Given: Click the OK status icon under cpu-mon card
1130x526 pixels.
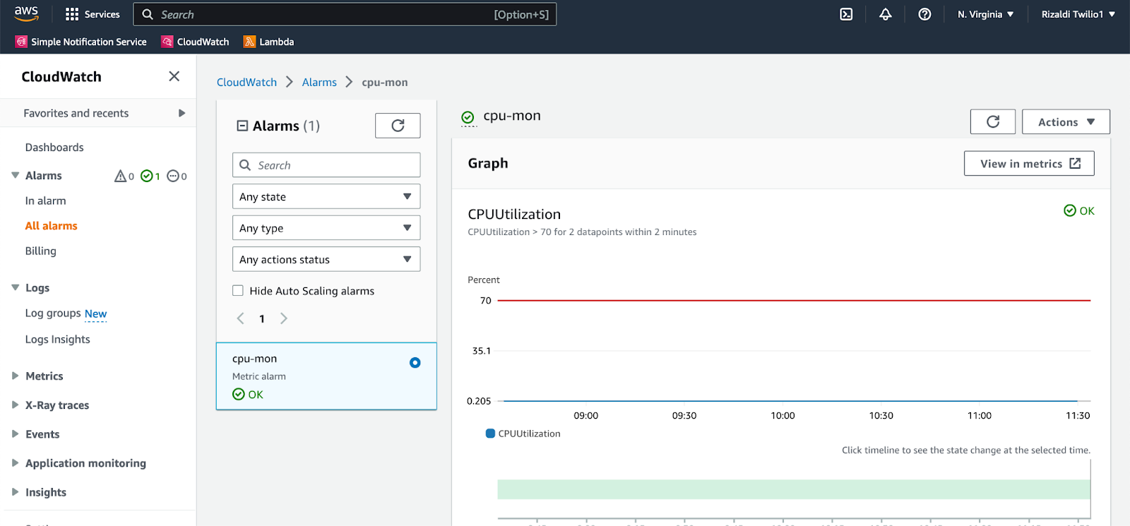Looking at the screenshot, I should pyautogui.click(x=239, y=394).
